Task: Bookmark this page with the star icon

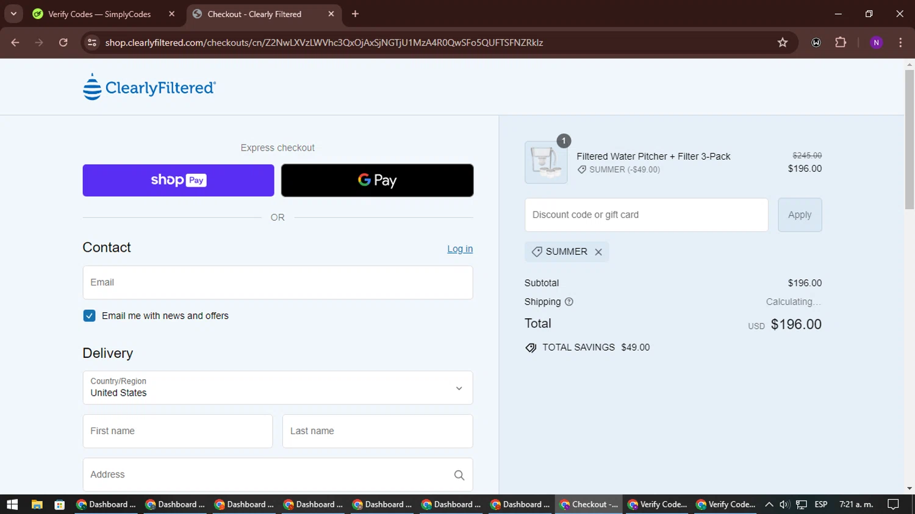Action: click(783, 43)
